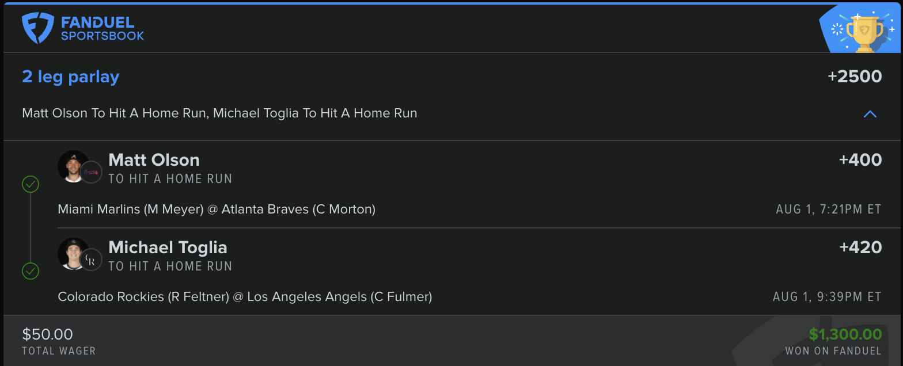Click the 2 leg parlay heading
The width and height of the screenshot is (903, 366).
pyautogui.click(x=71, y=77)
